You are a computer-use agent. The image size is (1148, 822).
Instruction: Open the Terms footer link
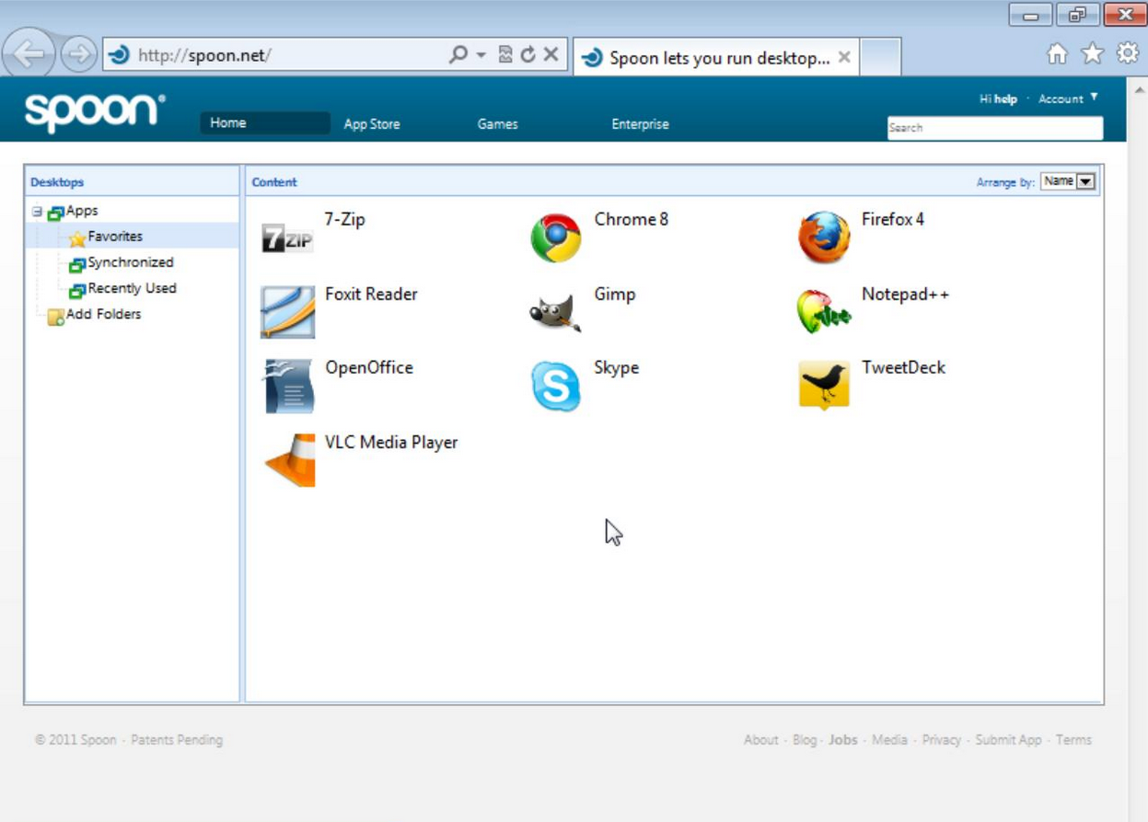coord(1073,739)
